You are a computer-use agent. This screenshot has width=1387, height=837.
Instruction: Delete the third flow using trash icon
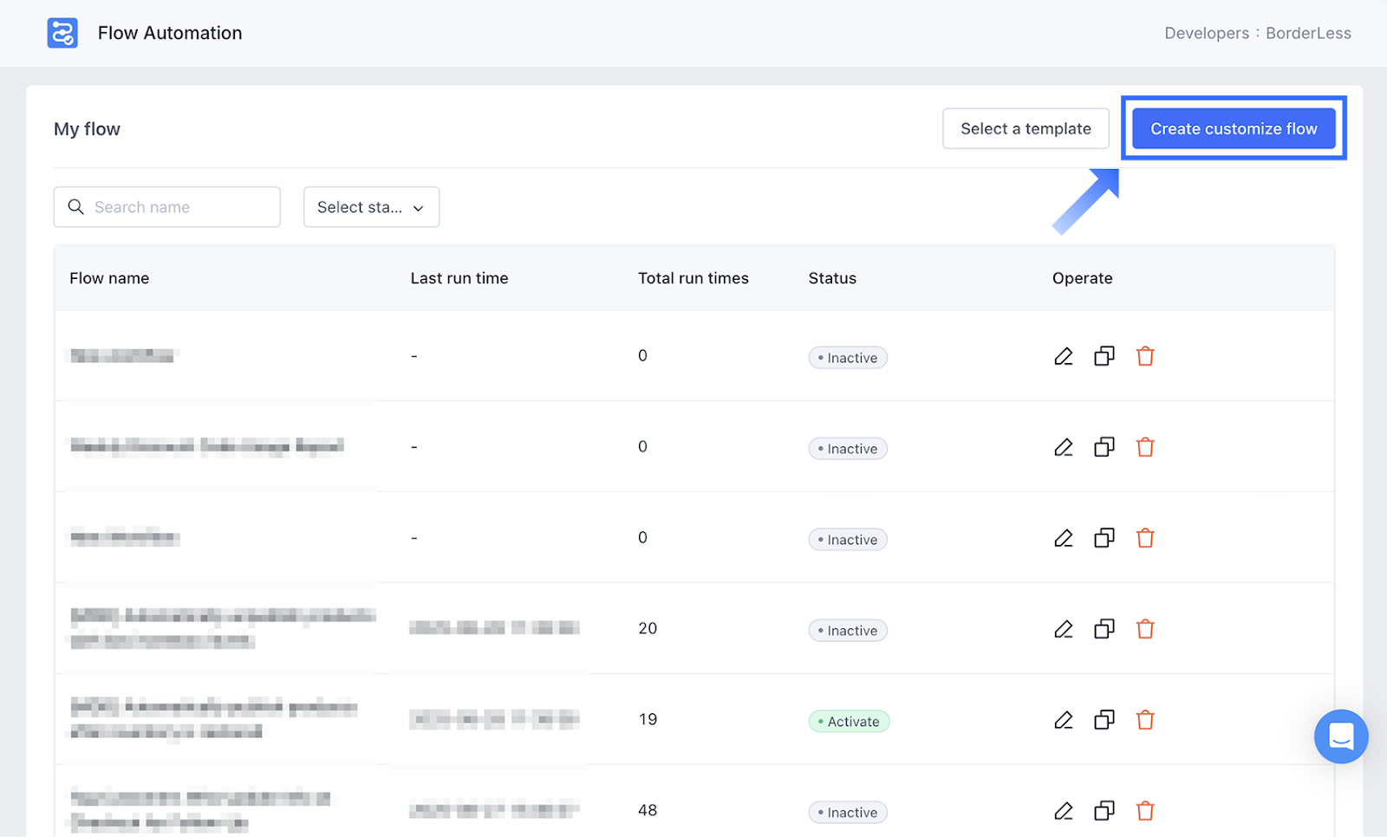click(1145, 538)
